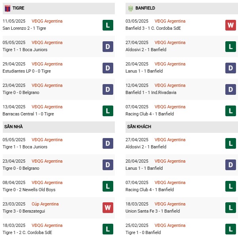This screenshot has height=238, width=238.
Task: Click the L badge for Barracas Central 1-0 Tigre
Action: 108,111
